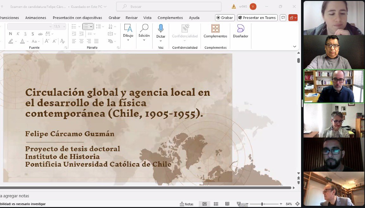Switch to Clasificador de diapositivas view icon
Image resolution: width=365 pixels, height=208 pixels.
216,204
